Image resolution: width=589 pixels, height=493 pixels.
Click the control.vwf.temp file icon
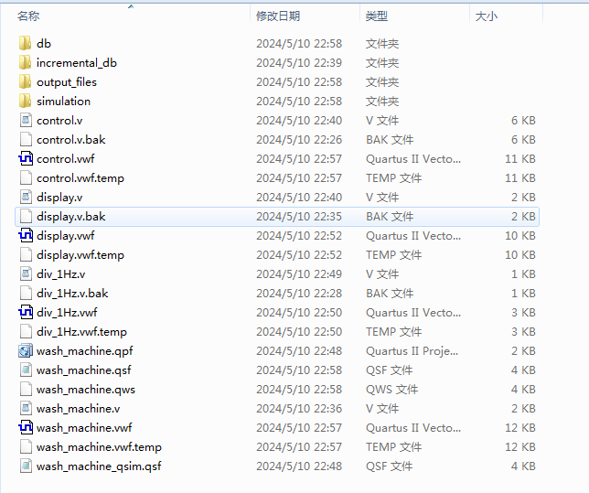coord(26,177)
